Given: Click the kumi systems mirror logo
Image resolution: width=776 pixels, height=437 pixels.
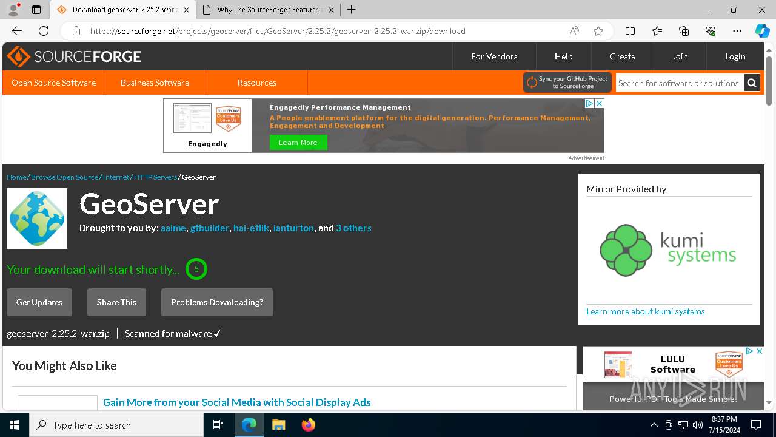Looking at the screenshot, I should coord(668,249).
